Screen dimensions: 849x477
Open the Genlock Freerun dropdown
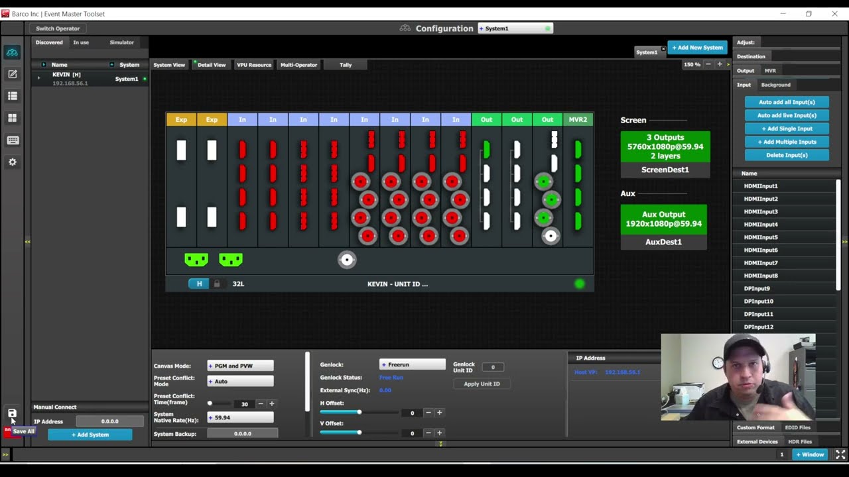click(x=413, y=364)
